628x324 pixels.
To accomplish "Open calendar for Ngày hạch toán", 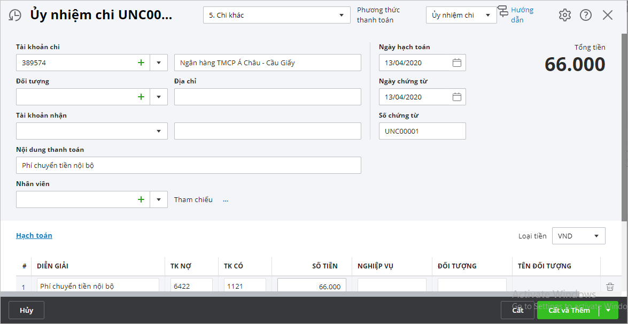I will [456, 63].
